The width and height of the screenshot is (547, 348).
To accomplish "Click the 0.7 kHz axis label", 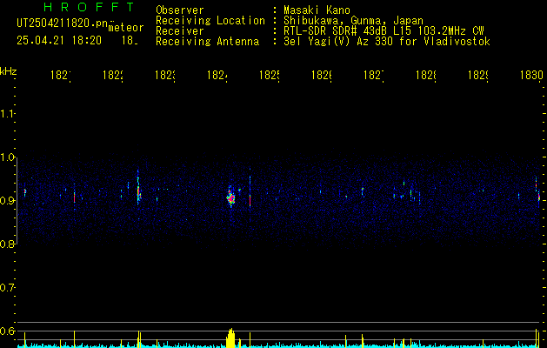I will point(7,288).
